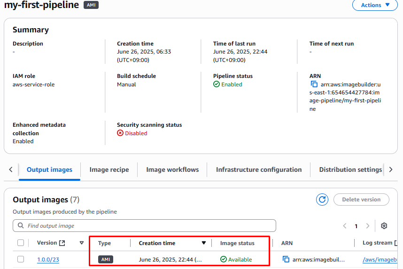Refresh the output images list

(x=322, y=200)
